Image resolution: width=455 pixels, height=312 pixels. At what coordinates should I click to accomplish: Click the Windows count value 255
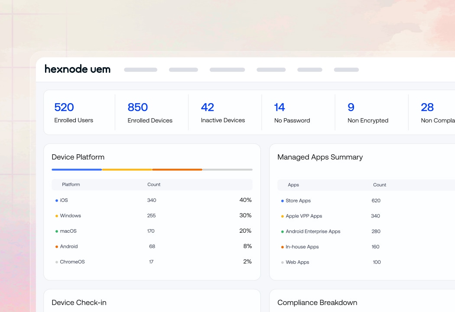point(152,216)
